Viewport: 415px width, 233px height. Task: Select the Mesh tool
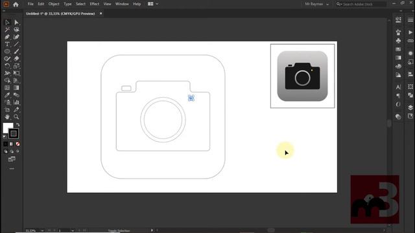tap(7, 88)
